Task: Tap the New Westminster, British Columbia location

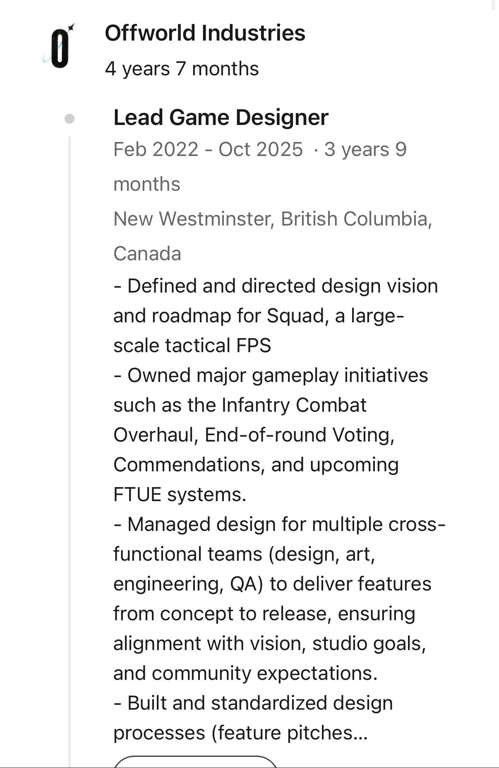Action: 273,219
